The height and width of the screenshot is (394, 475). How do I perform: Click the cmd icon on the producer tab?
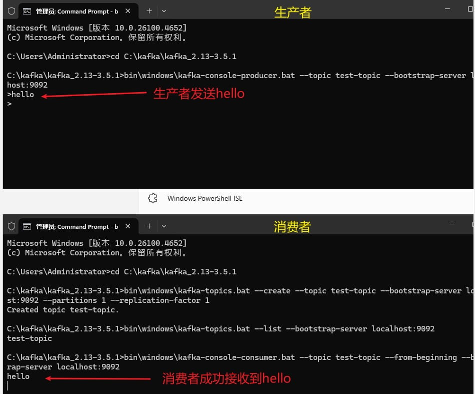pos(27,12)
